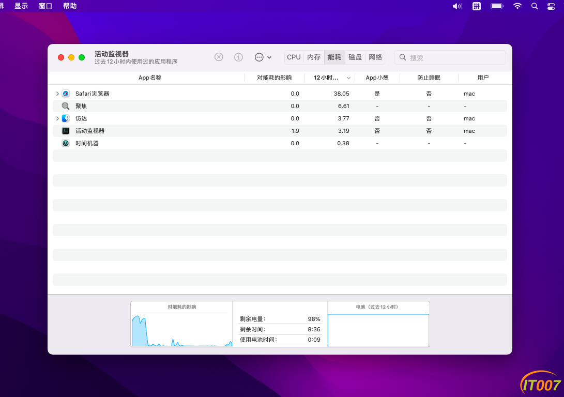Image resolution: width=564 pixels, height=397 pixels.
Task: Switch to the 磁盘 tab
Action: [355, 57]
